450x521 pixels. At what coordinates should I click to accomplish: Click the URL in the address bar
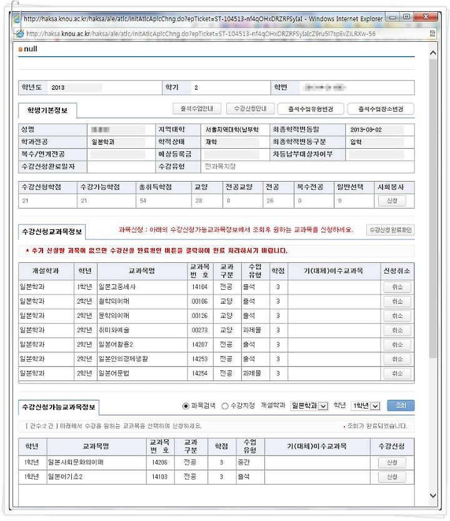click(201, 34)
